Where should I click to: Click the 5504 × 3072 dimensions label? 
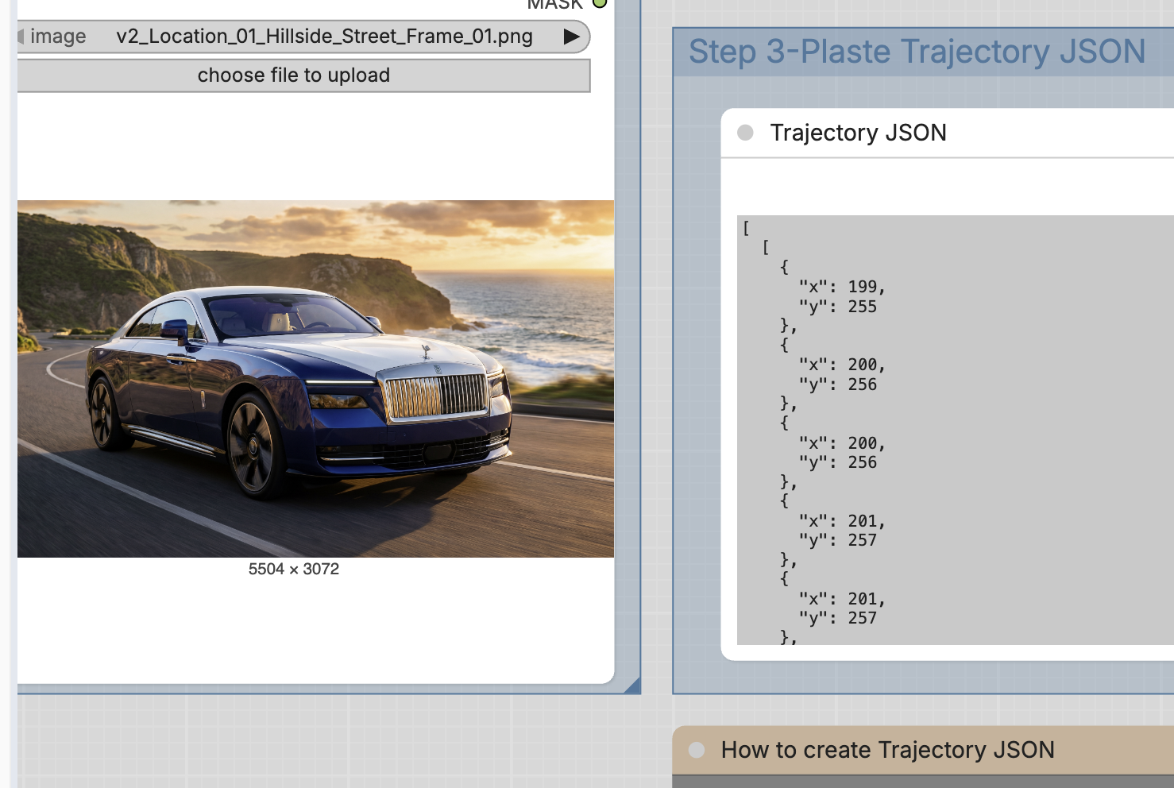coord(294,569)
